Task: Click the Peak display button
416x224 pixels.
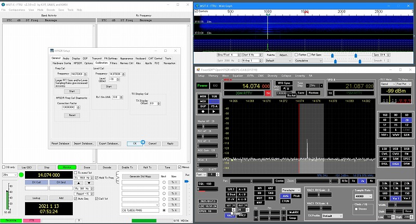Action: click(x=296, y=196)
